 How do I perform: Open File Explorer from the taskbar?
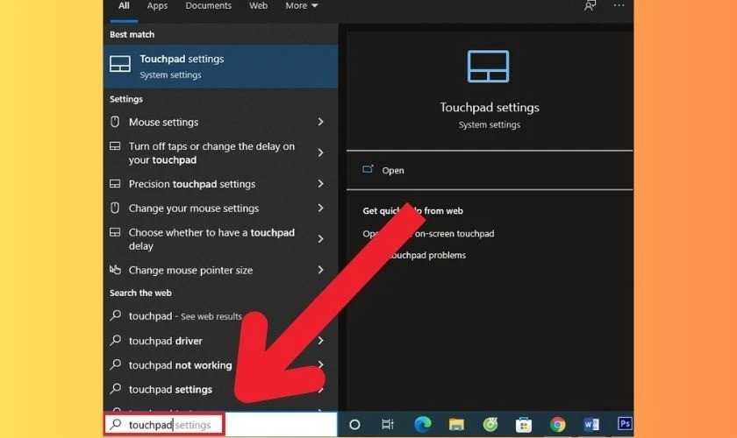pyautogui.click(x=456, y=425)
